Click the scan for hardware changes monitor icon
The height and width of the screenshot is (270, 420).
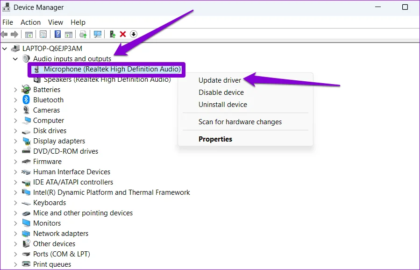pos(98,34)
